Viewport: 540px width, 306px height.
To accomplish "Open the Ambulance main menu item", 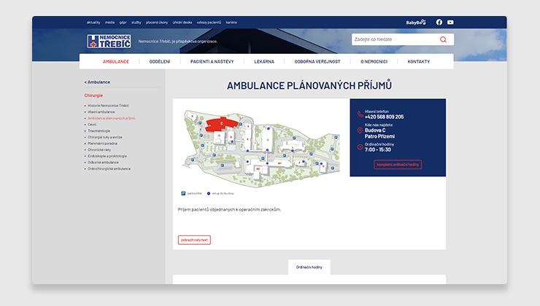I will (116, 61).
